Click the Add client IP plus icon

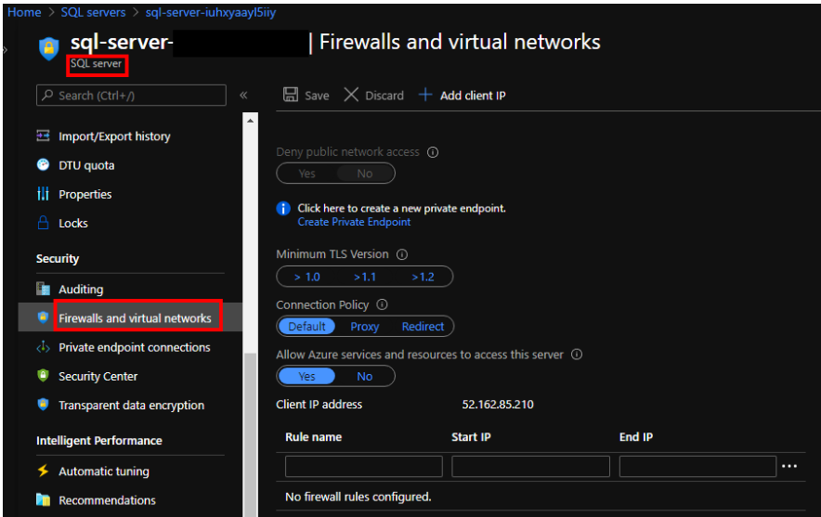425,95
